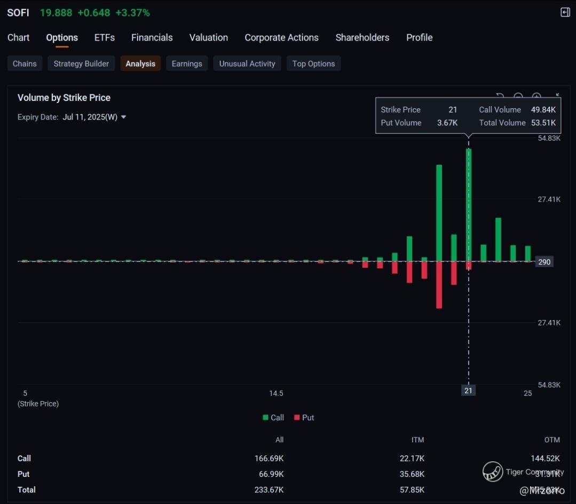Toggle Put series in chart legend
The width and height of the screenshot is (576, 504).
click(304, 418)
